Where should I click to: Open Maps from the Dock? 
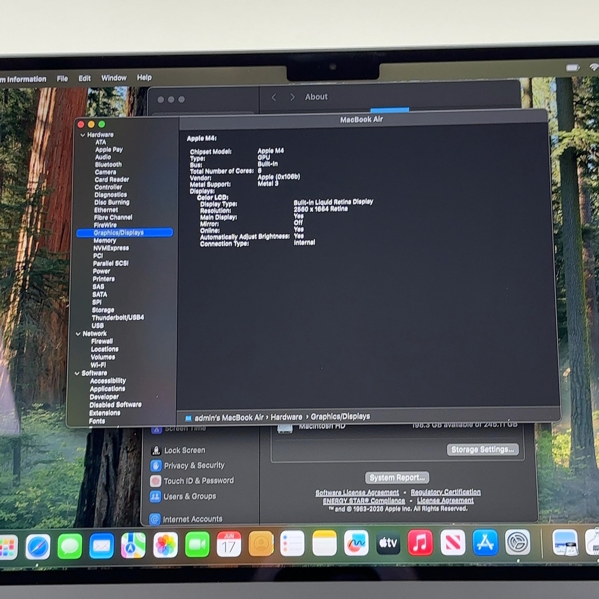click(133, 546)
